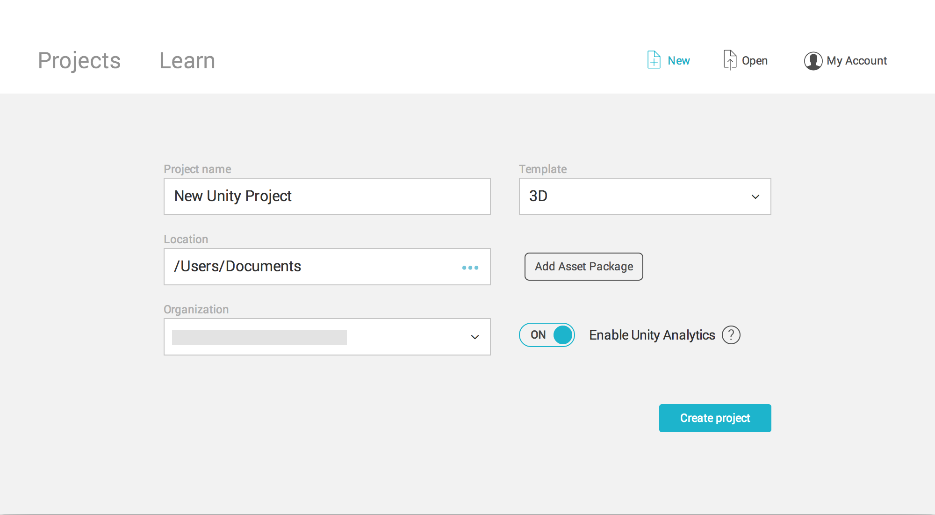Click the New project icon
This screenshot has height=515, width=935.
pyautogui.click(x=653, y=60)
